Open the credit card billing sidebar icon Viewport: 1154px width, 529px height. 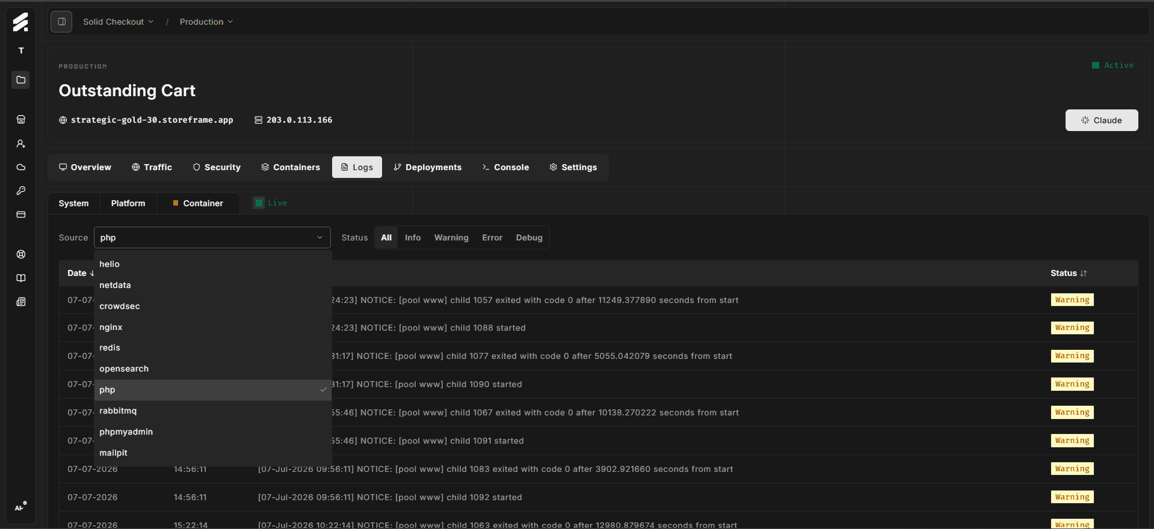point(21,215)
